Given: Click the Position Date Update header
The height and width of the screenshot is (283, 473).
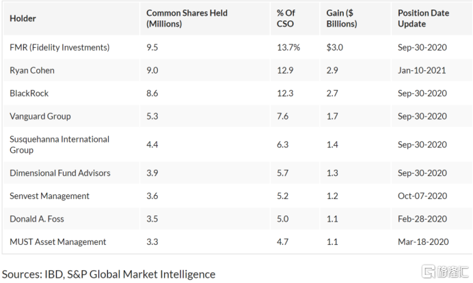Looking at the screenshot, I should pyautogui.click(x=424, y=18).
